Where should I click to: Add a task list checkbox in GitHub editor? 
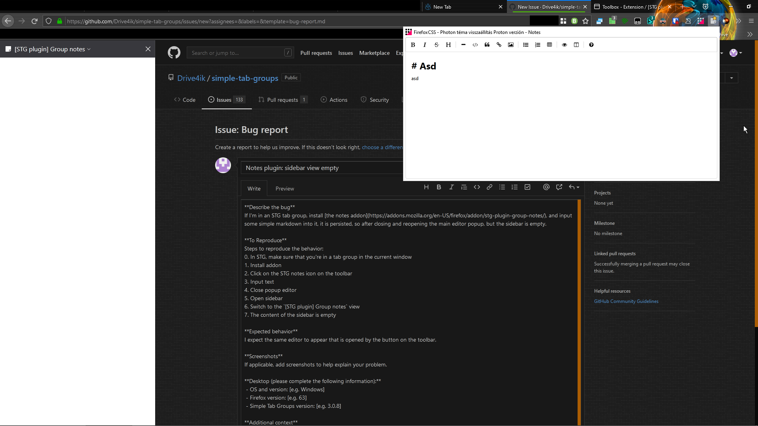point(527,187)
